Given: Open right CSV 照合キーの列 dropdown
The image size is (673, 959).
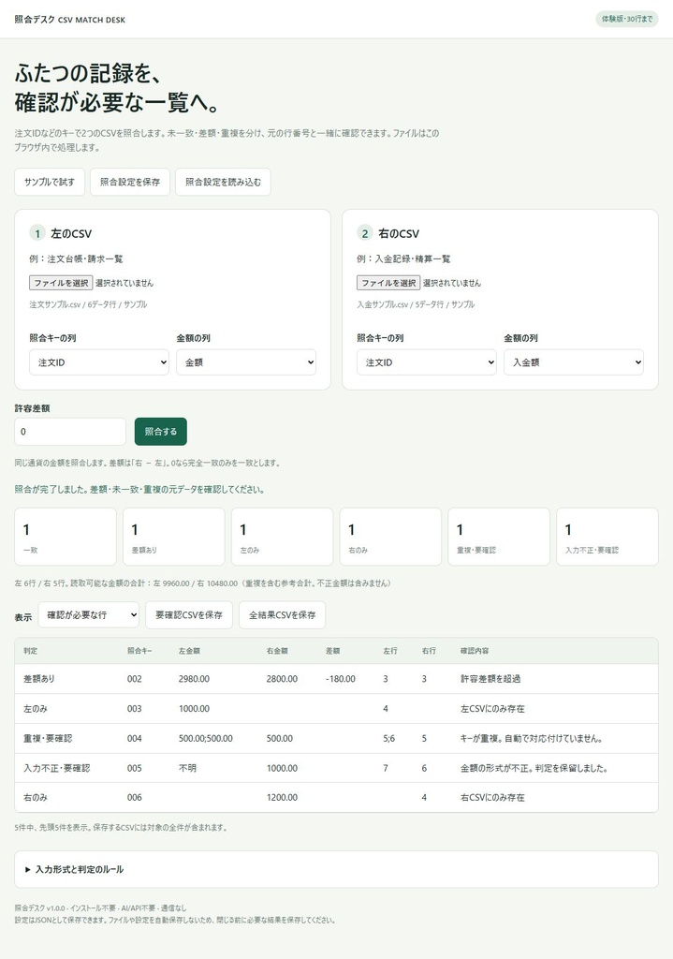Looking at the screenshot, I should (x=427, y=362).
